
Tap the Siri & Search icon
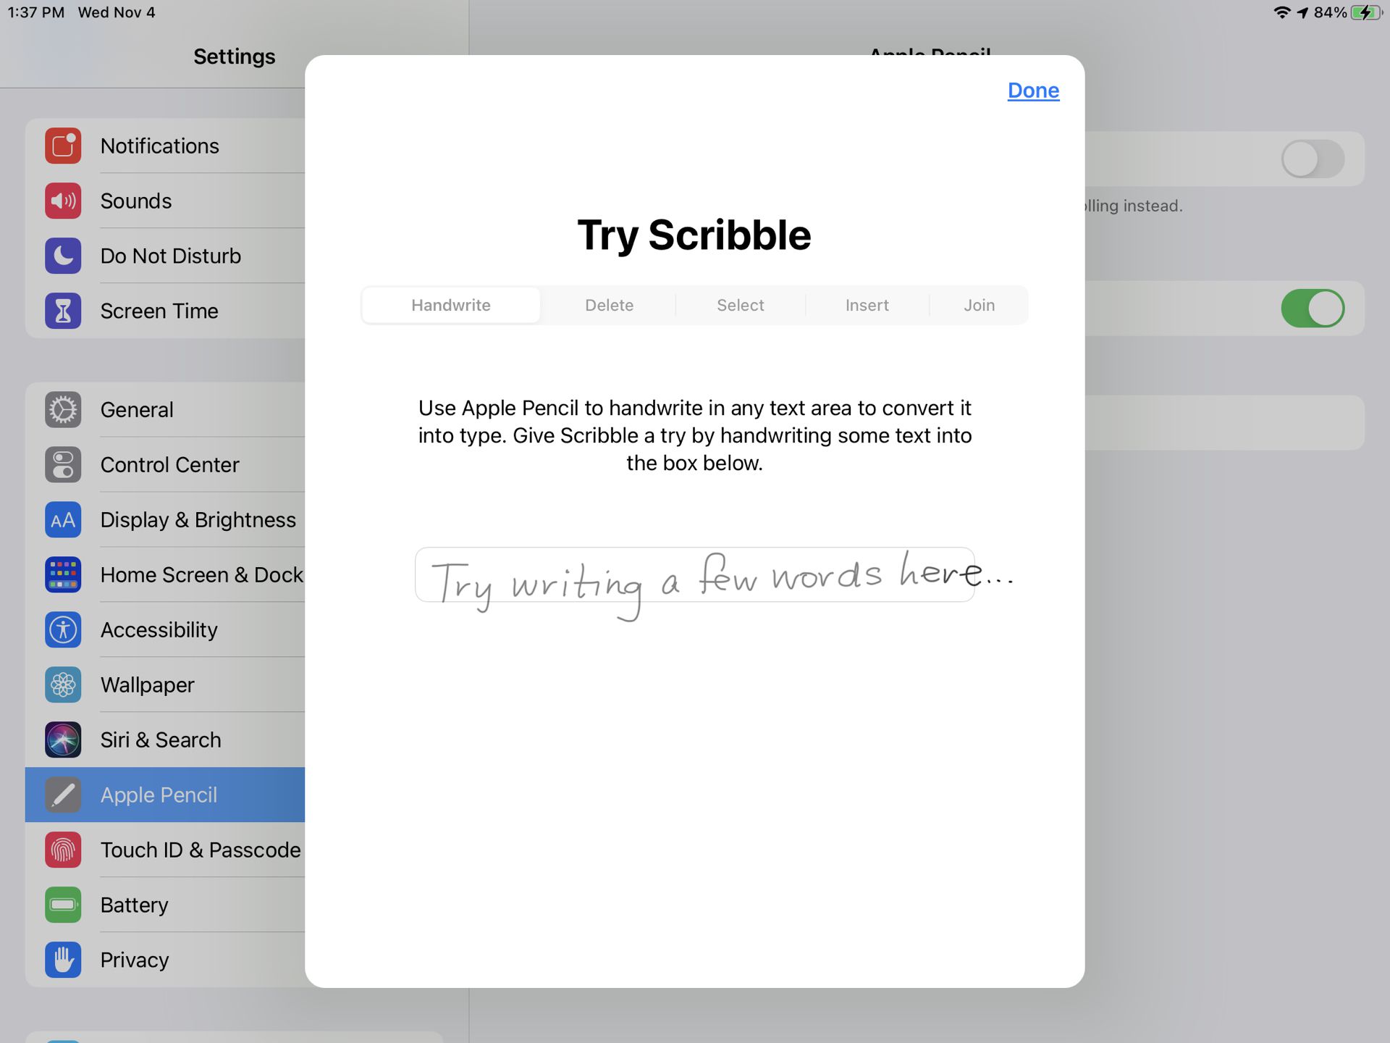[63, 740]
